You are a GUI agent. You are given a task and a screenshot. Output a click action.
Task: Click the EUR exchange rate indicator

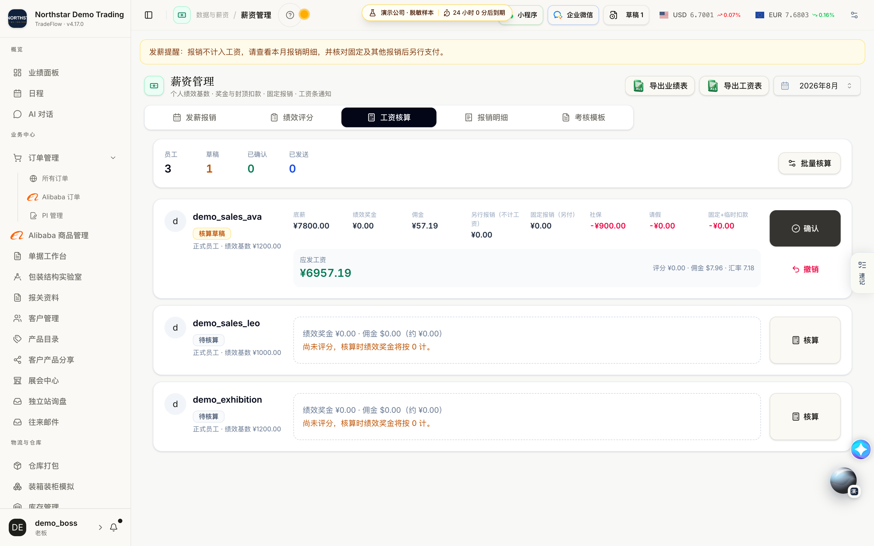point(795,15)
